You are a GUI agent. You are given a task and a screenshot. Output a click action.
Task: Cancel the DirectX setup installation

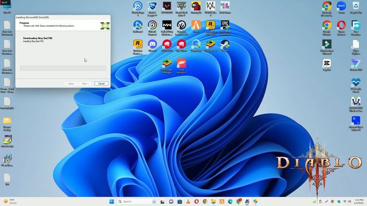tap(101, 84)
